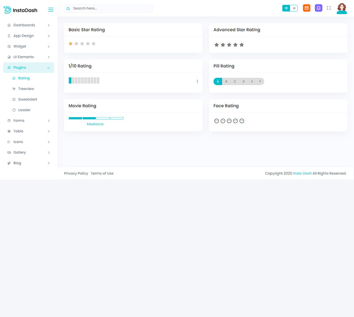Rate five stars in Basic Star Rating
354x317 pixels.
94,44
